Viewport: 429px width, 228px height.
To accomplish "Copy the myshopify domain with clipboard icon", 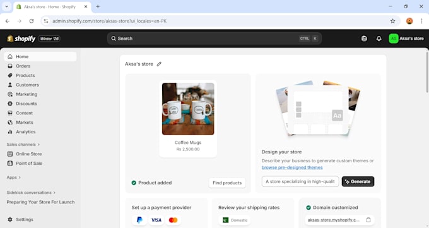I will 368,220.
